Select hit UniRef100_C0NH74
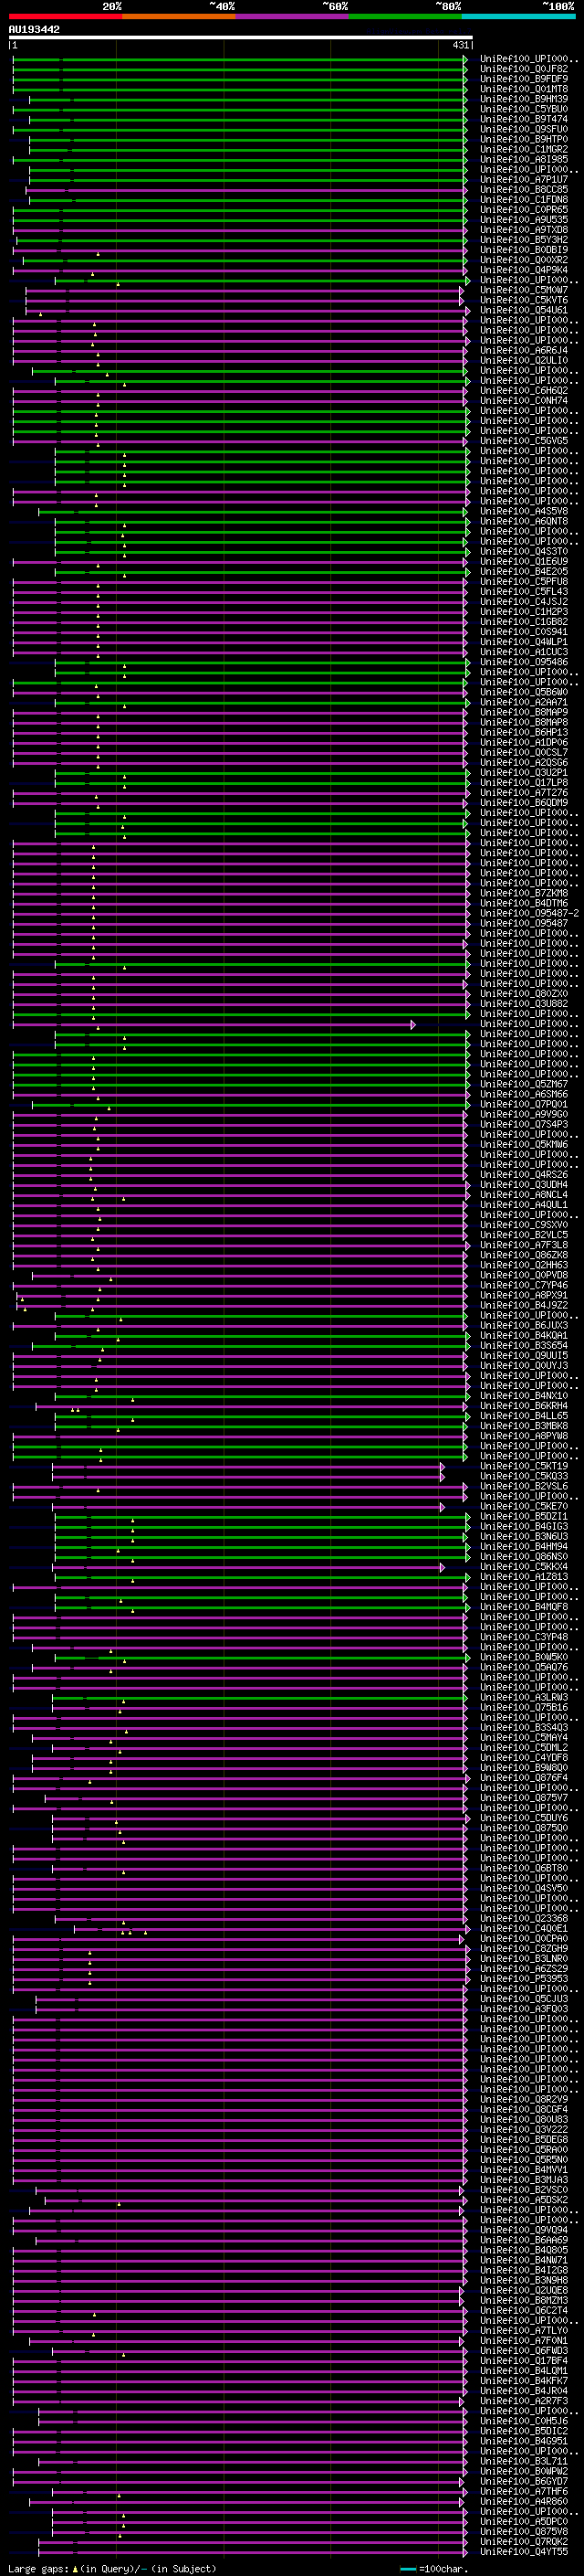This screenshot has height=2576, width=584. [x=523, y=401]
